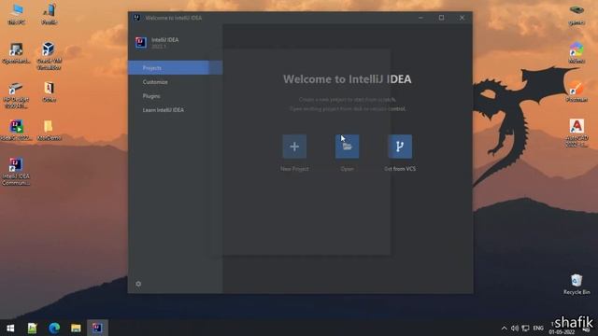This screenshot has height=336, width=598.
Task: Select the Projects tab
Action: point(175,68)
